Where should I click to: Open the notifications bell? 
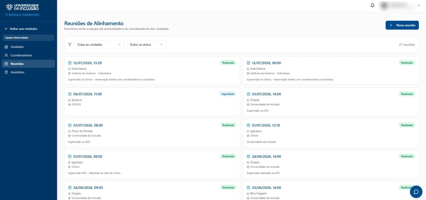(x=372, y=5)
